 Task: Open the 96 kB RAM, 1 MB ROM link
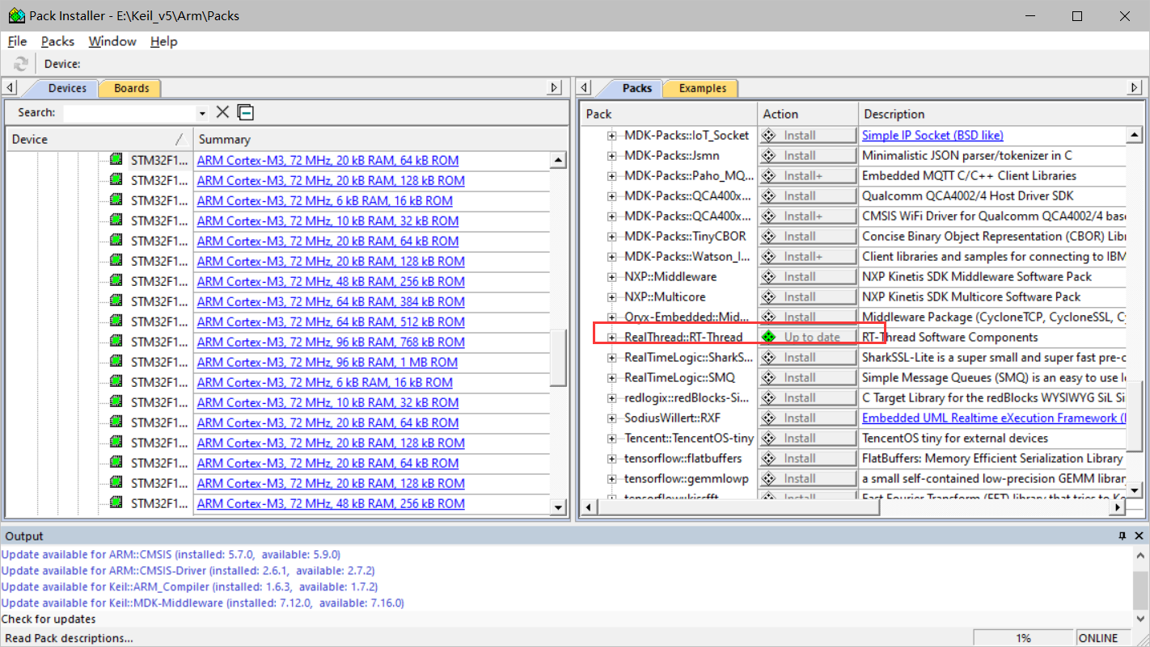pyautogui.click(x=327, y=362)
